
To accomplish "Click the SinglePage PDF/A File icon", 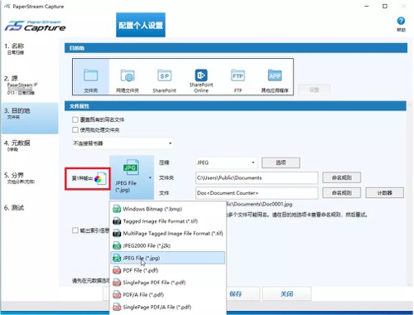I will 117,307.
